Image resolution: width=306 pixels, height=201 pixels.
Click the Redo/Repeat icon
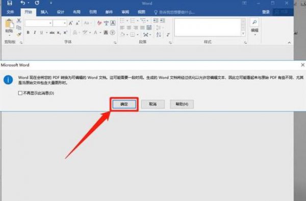point(37,3)
